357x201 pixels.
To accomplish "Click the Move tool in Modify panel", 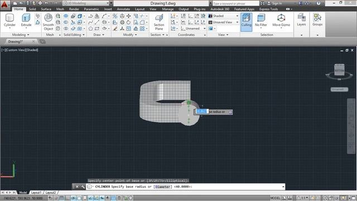I will [x=129, y=16].
